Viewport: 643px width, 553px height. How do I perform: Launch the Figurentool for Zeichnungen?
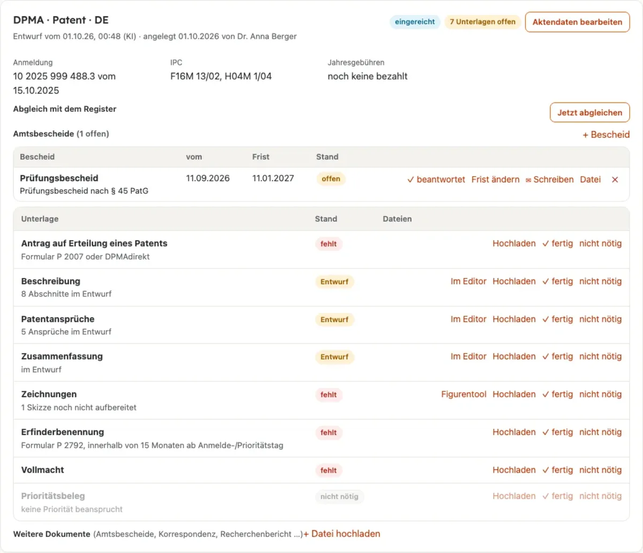pos(463,394)
